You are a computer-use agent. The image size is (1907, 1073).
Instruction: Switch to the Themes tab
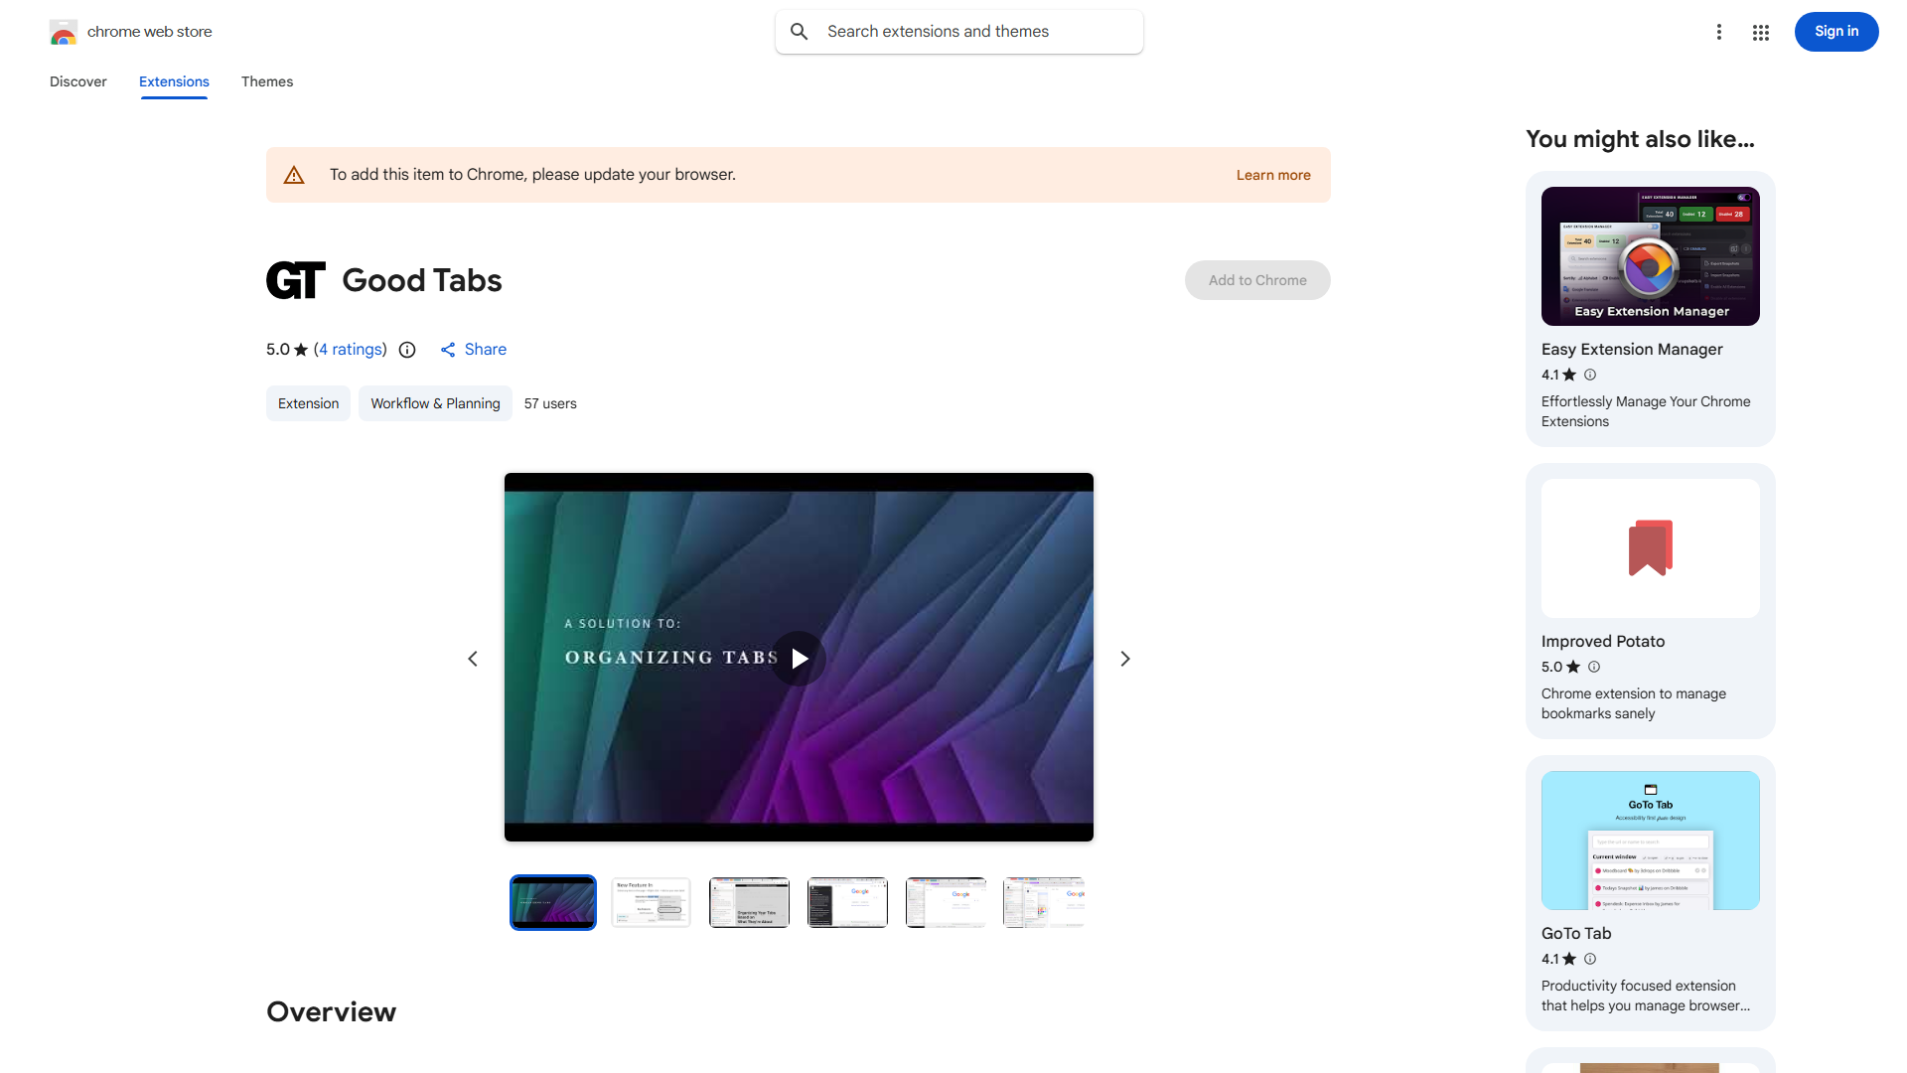point(266,81)
